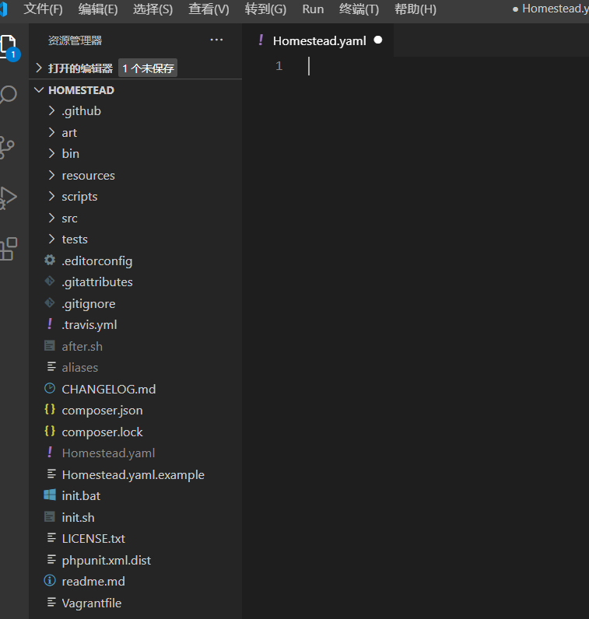
Task: Expand the 打开的编辑器 section
Action: [x=39, y=68]
